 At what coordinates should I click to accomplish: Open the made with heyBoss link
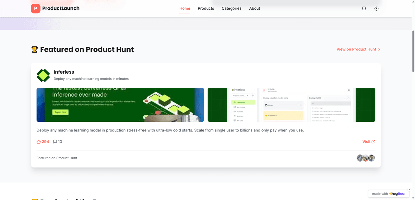[388, 194]
